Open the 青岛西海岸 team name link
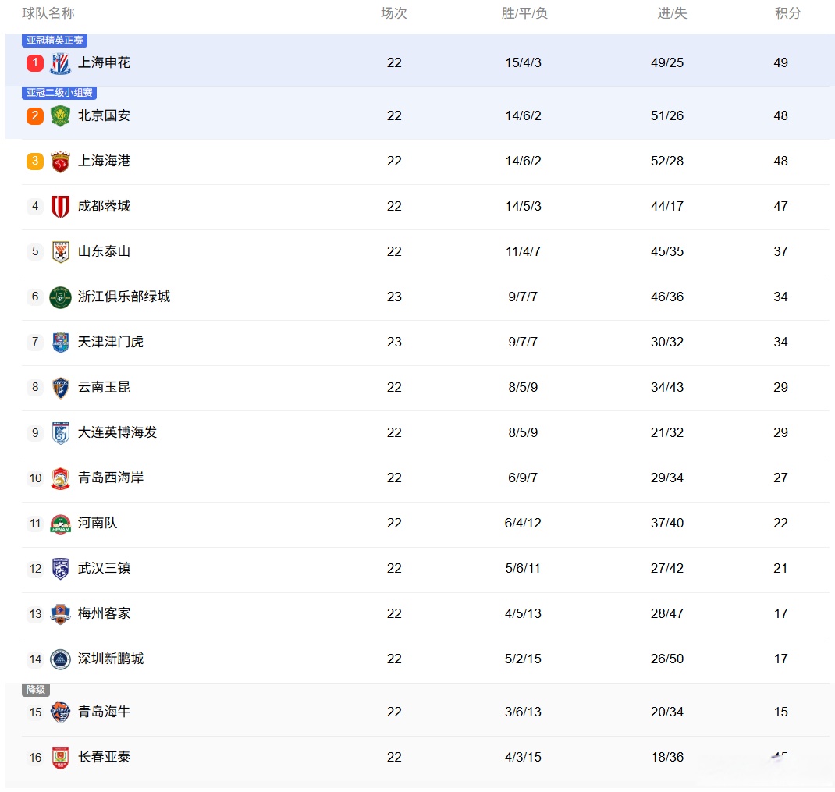 (x=111, y=478)
